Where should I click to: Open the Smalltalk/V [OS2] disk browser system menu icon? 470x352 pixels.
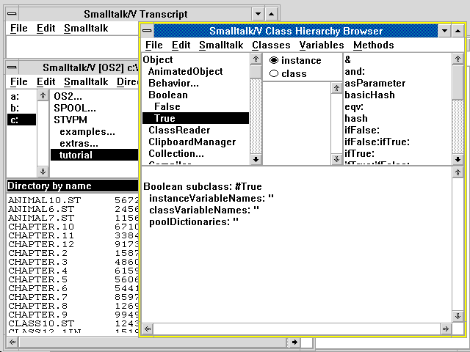click(x=12, y=67)
